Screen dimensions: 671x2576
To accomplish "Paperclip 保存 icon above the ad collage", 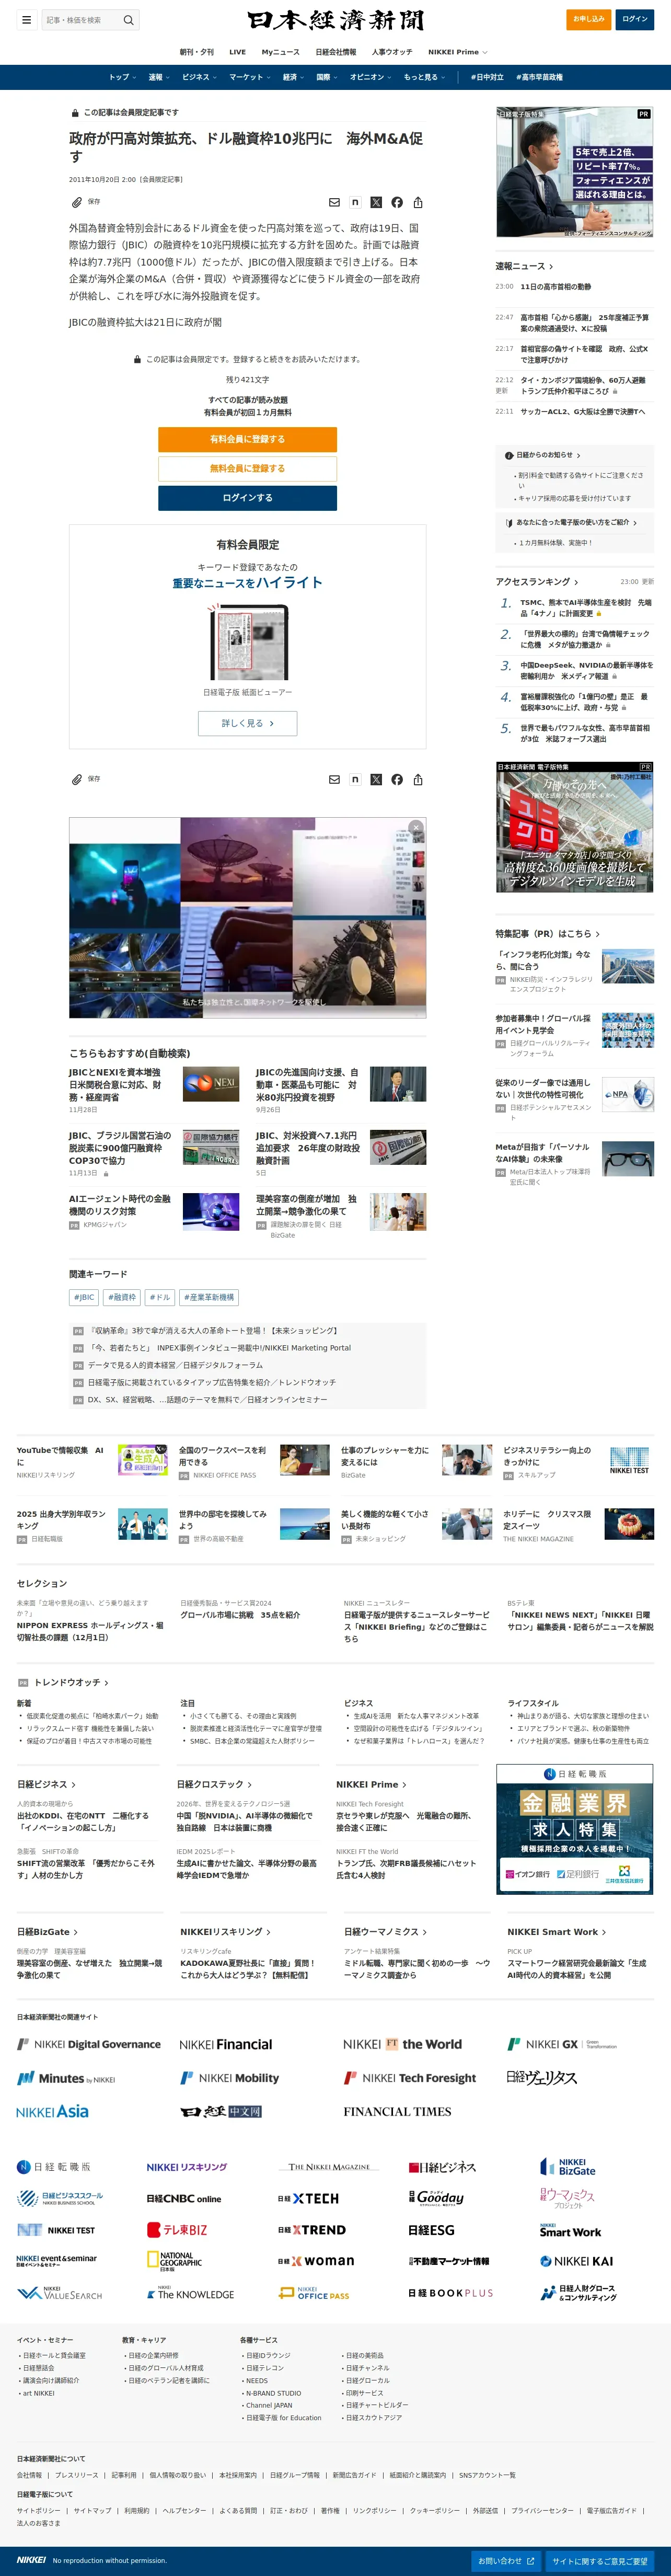I will pyautogui.click(x=76, y=779).
